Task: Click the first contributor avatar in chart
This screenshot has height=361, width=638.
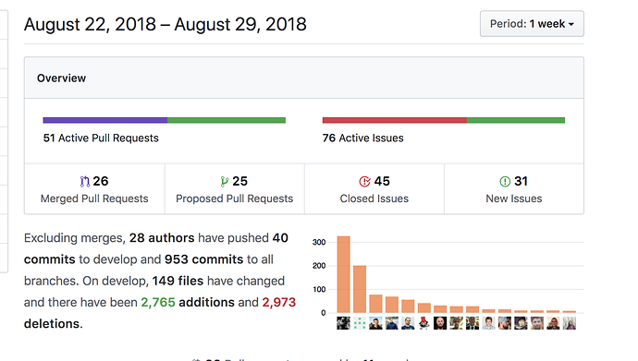Action: point(343,323)
